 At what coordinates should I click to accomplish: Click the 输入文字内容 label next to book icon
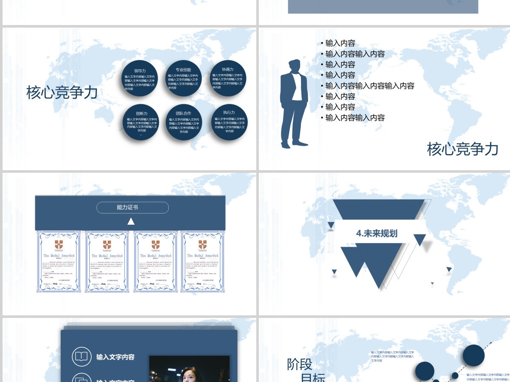[116, 357]
